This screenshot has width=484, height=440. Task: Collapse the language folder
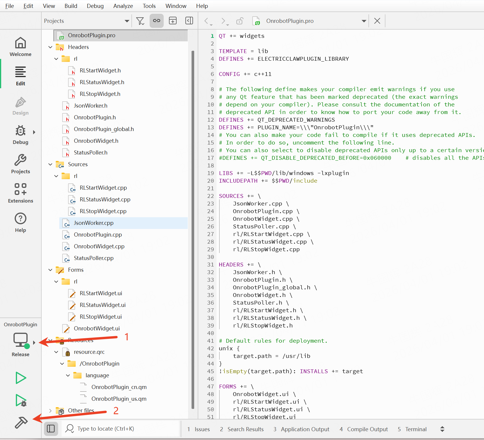click(x=68, y=375)
